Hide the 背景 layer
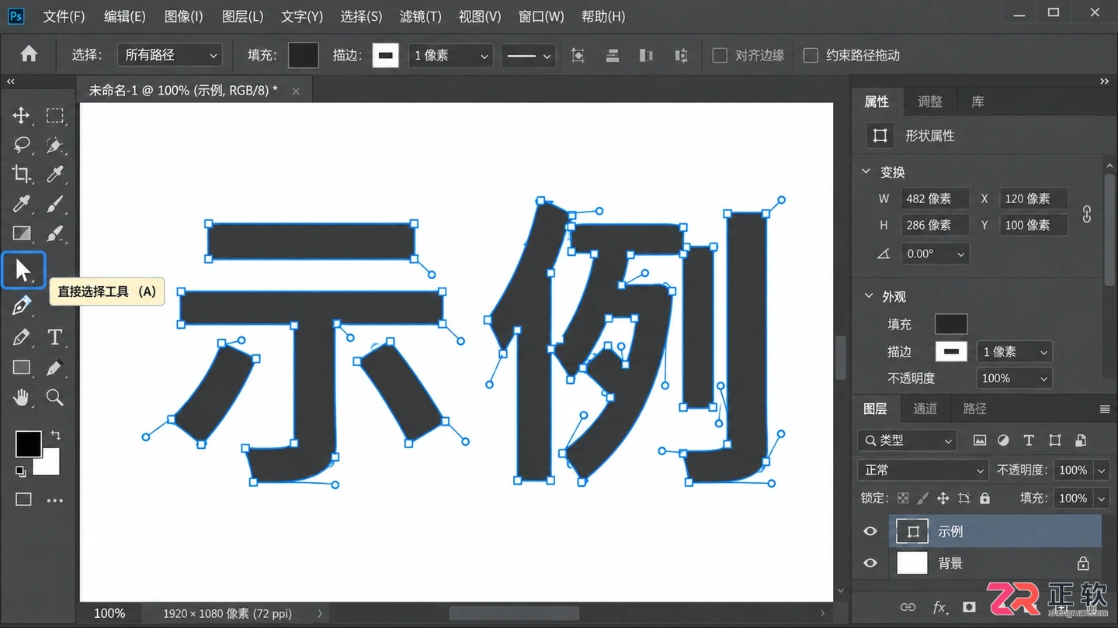Image resolution: width=1118 pixels, height=628 pixels. [x=870, y=564]
